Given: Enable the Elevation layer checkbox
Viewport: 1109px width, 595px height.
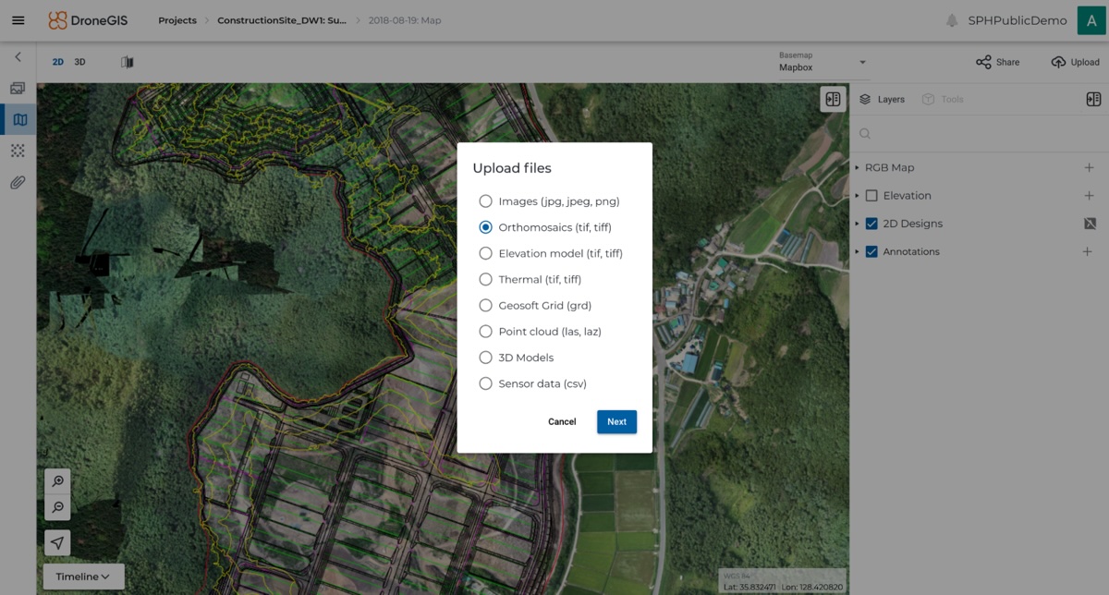Looking at the screenshot, I should pyautogui.click(x=871, y=196).
